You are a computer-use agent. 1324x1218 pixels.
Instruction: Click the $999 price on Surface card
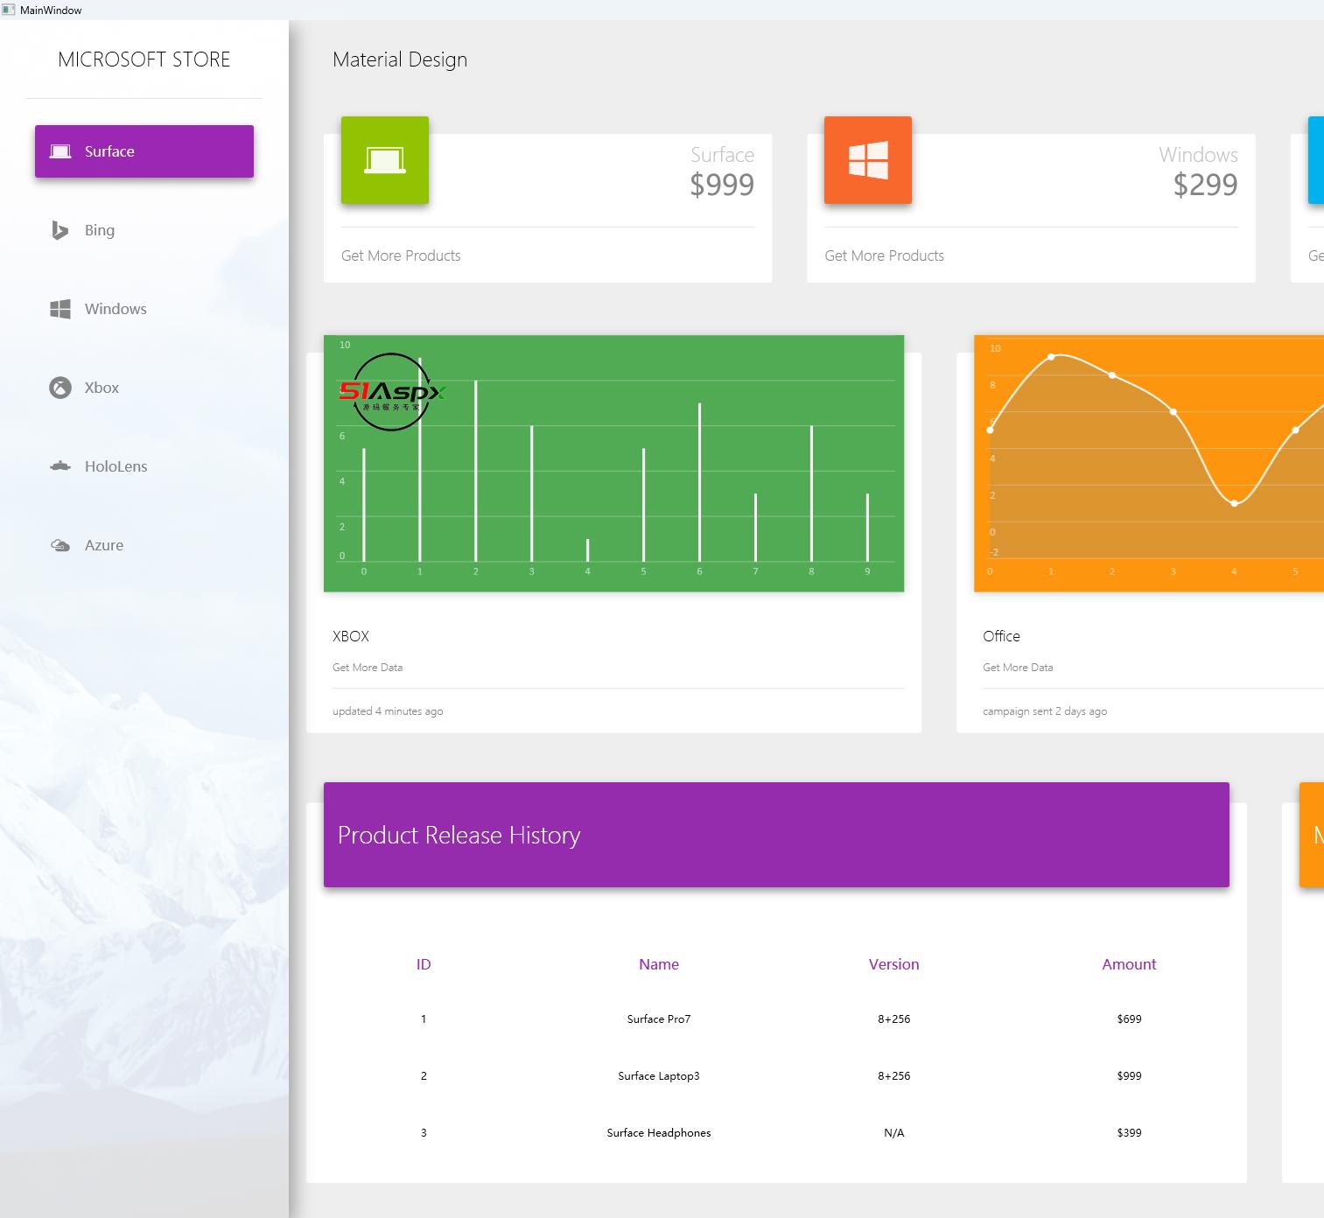(x=722, y=185)
